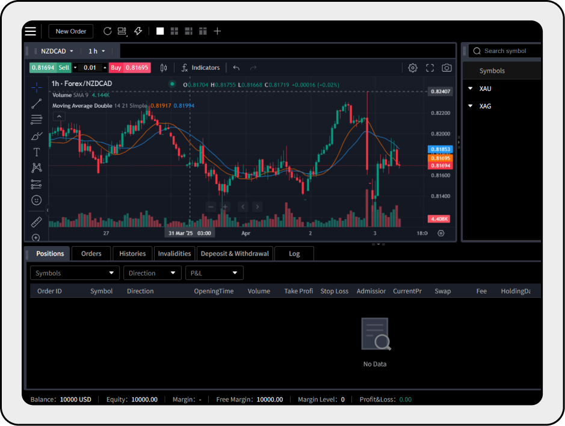
Task: Open the Direction filter dropdown
Action: point(152,273)
